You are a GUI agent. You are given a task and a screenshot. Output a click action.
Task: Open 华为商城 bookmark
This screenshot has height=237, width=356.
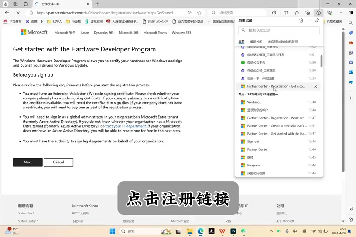[x=13, y=21]
